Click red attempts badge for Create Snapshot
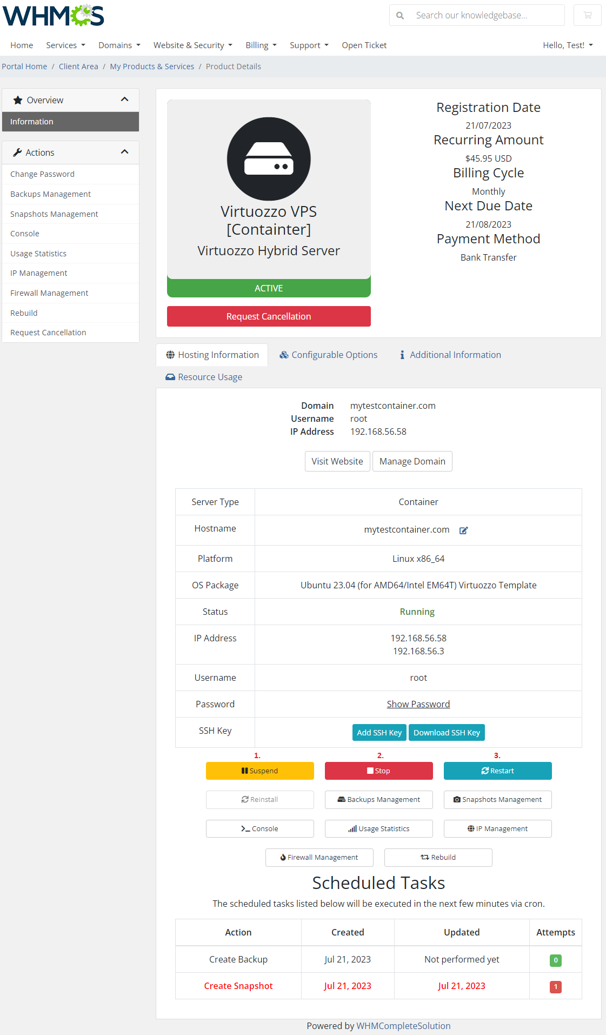This screenshot has width=606, height=1035. [556, 987]
